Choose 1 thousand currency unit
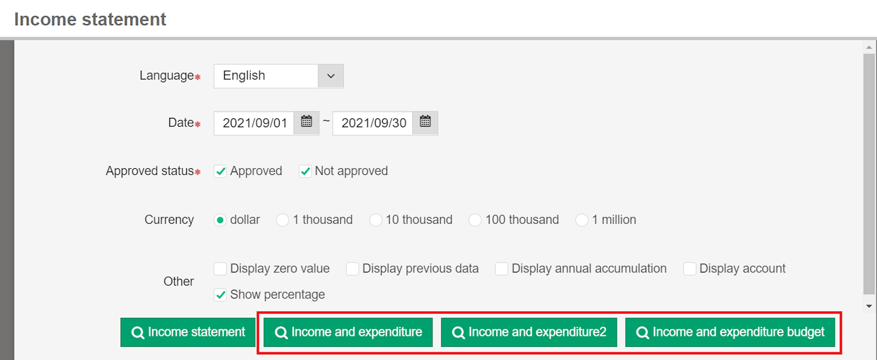 [x=283, y=220]
